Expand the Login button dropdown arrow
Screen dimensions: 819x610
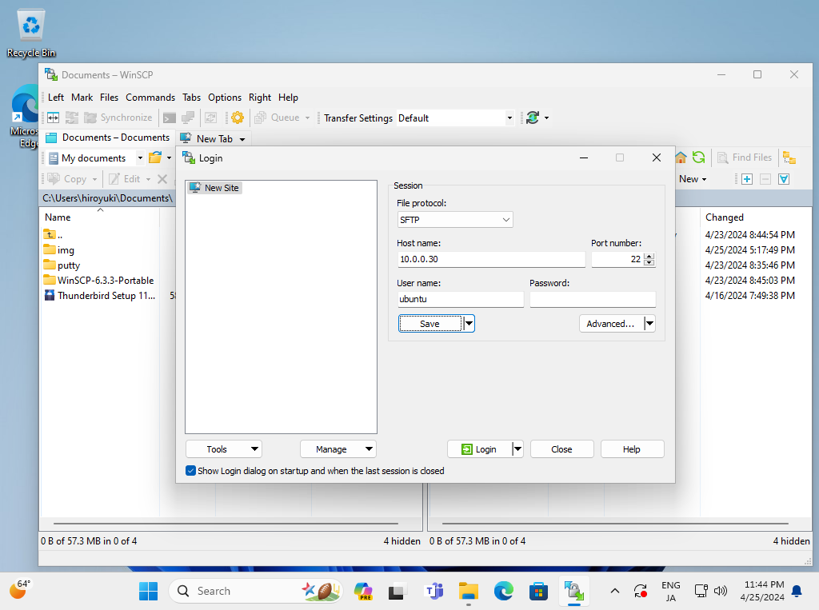coord(517,449)
